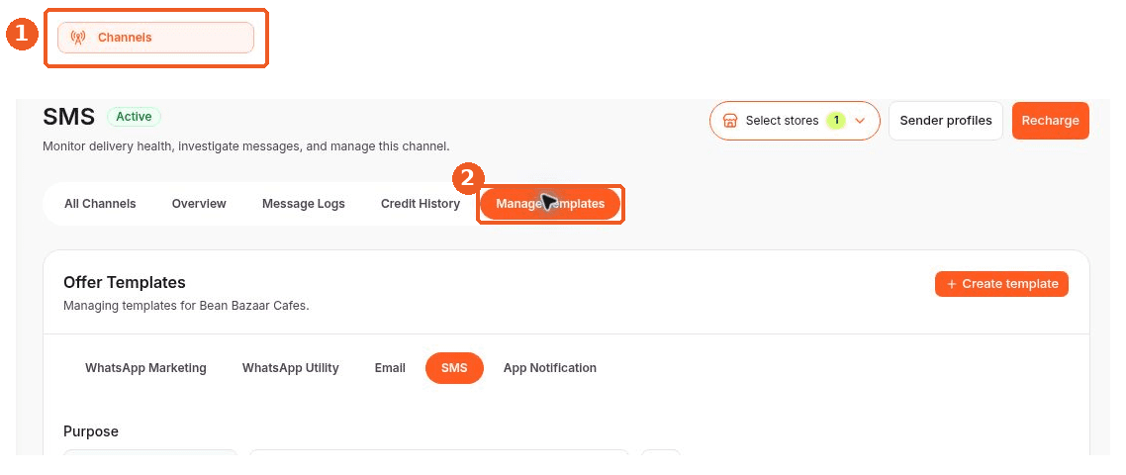1126x475 pixels.
Task: Select the SMS template type pill
Action: pos(454,368)
